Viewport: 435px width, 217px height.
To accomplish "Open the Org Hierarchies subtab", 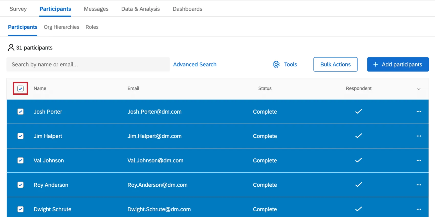I will [x=61, y=27].
